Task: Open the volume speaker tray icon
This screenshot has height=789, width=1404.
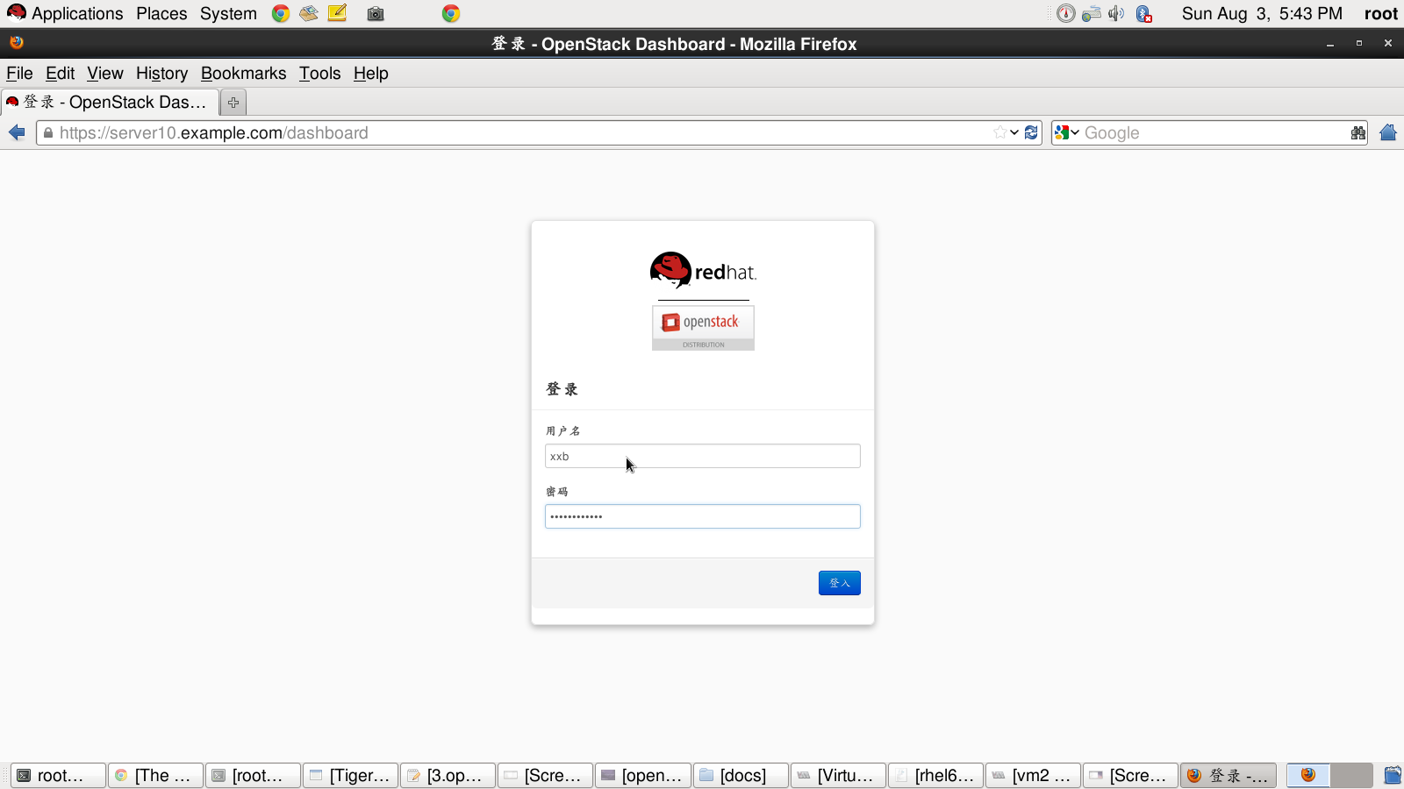Action: [x=1116, y=13]
